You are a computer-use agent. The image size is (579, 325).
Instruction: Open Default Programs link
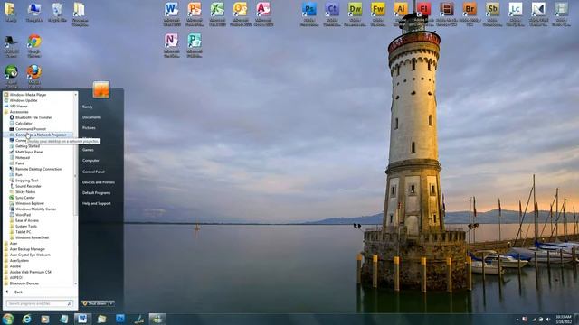tap(97, 192)
